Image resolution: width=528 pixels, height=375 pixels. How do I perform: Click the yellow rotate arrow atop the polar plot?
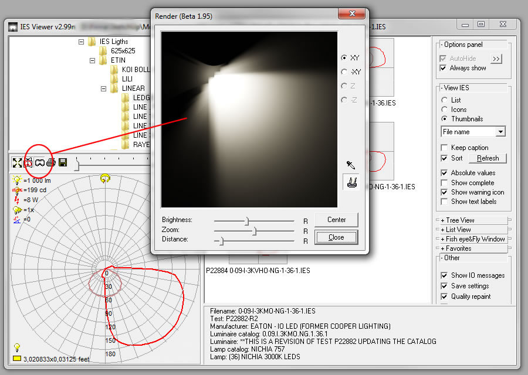(x=106, y=178)
